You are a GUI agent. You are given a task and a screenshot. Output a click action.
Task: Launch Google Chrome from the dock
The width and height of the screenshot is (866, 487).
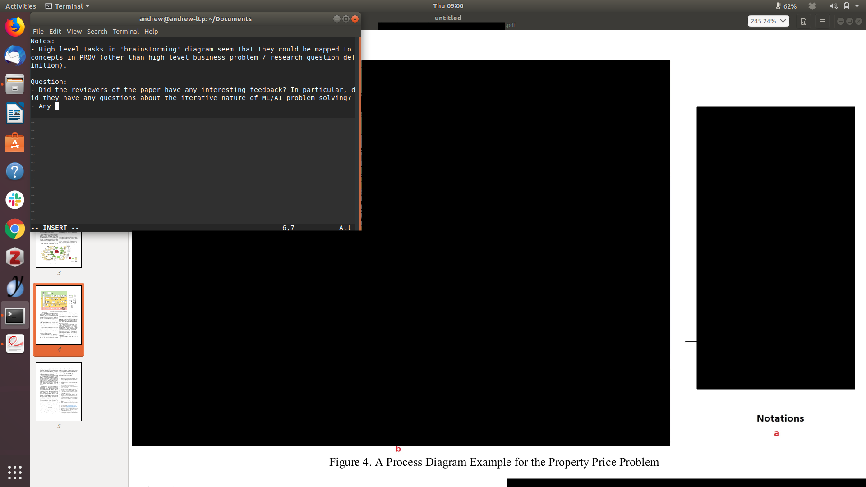tap(15, 229)
